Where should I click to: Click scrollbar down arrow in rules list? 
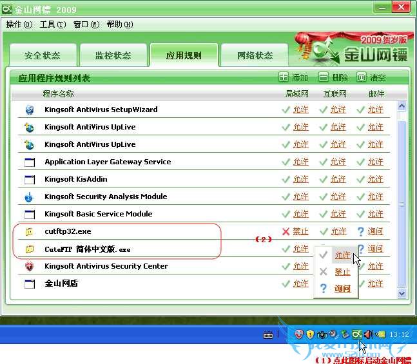[x=402, y=293]
